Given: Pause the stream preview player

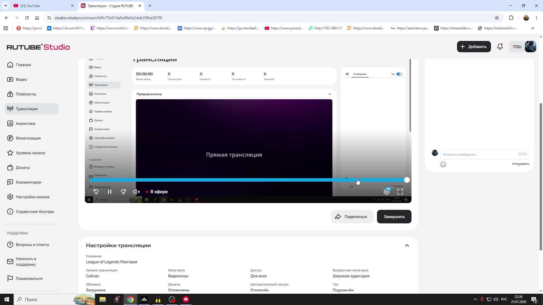Looking at the screenshot, I should pos(110,192).
